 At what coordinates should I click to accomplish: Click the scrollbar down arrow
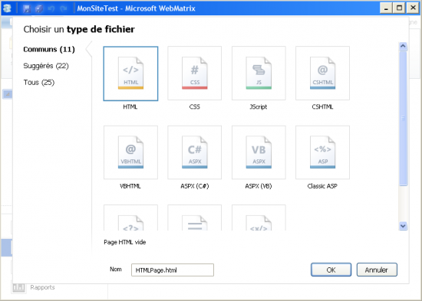tap(403, 226)
